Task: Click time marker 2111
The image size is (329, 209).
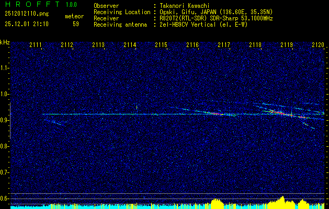Action: 36,44
